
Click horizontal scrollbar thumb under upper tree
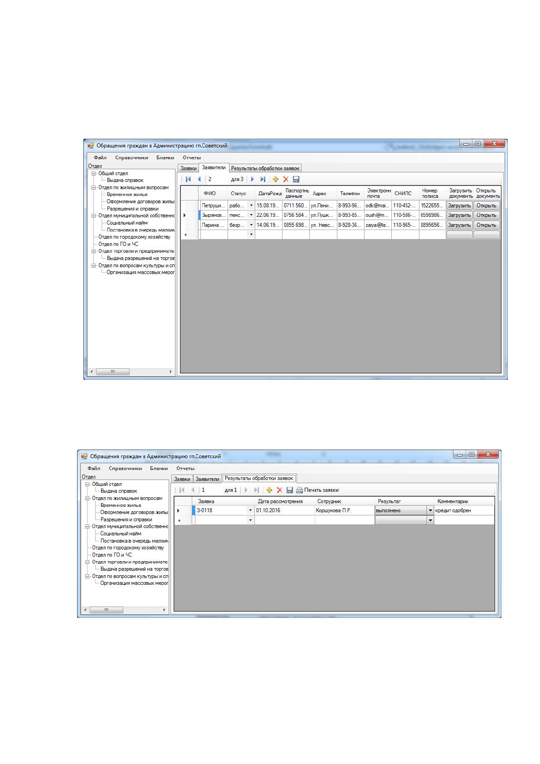(x=112, y=372)
